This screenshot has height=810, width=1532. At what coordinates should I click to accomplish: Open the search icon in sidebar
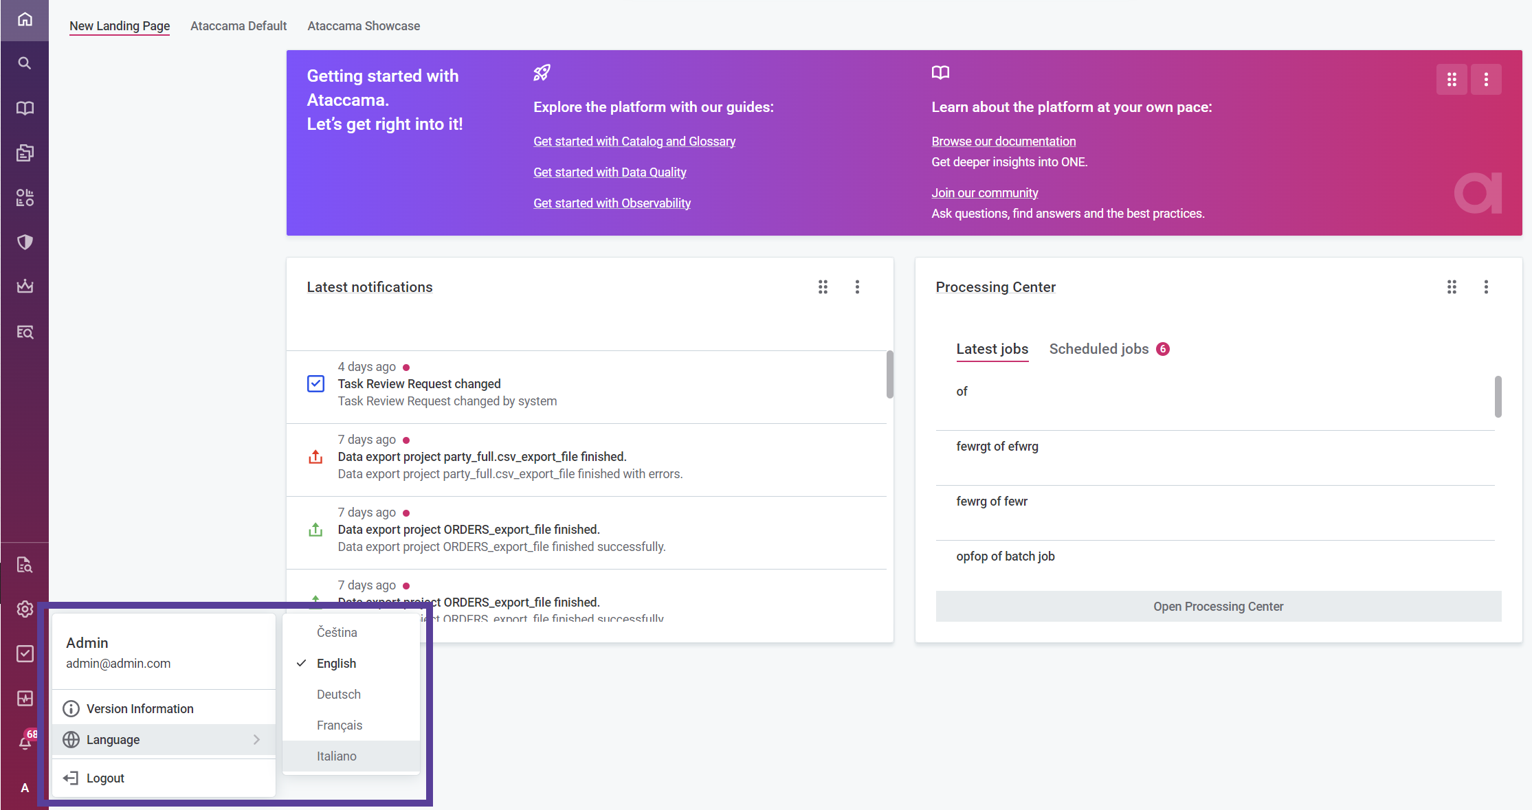(25, 63)
